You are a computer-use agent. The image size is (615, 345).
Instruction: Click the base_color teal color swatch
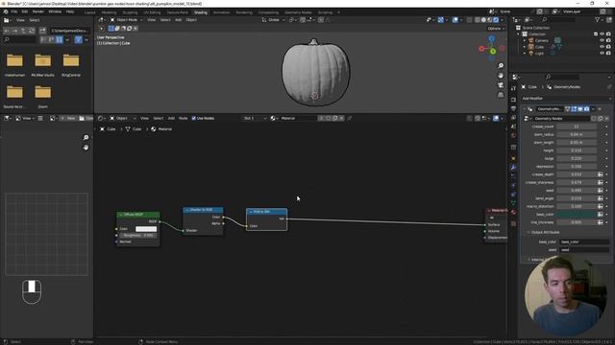577,215
